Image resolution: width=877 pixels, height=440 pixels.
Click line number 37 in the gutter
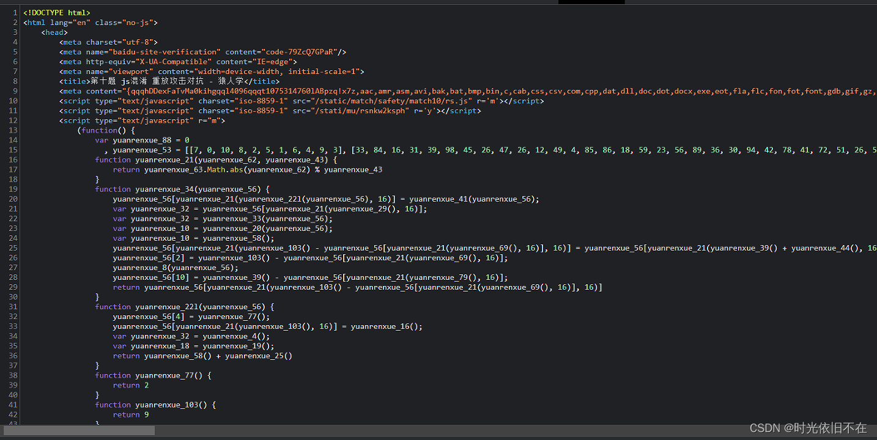[13, 365]
